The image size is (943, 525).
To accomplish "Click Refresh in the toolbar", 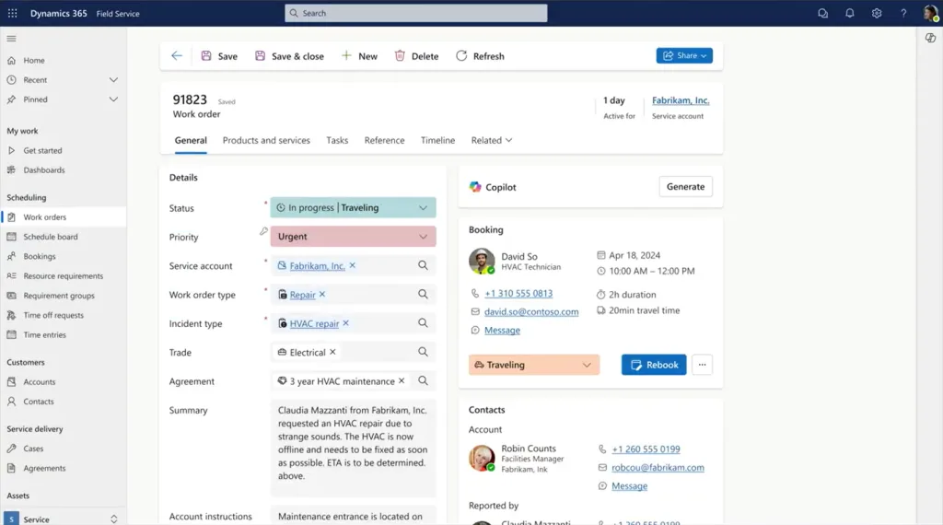I will (480, 56).
